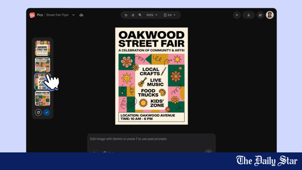Select the first flyer variation thumbnail
302x170 pixels.
click(42, 48)
